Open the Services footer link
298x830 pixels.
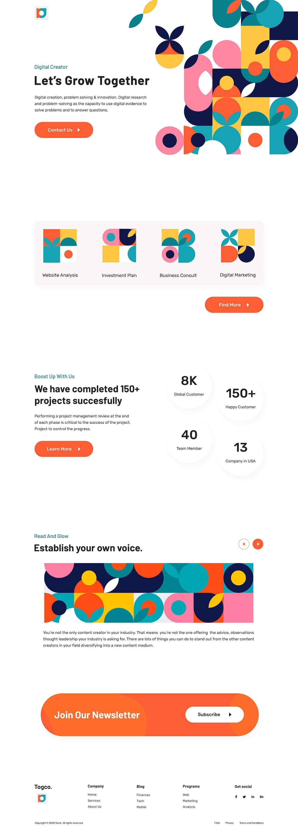[94, 801]
